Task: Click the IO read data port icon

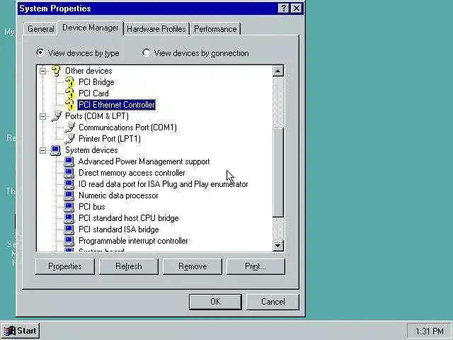Action: (x=69, y=184)
